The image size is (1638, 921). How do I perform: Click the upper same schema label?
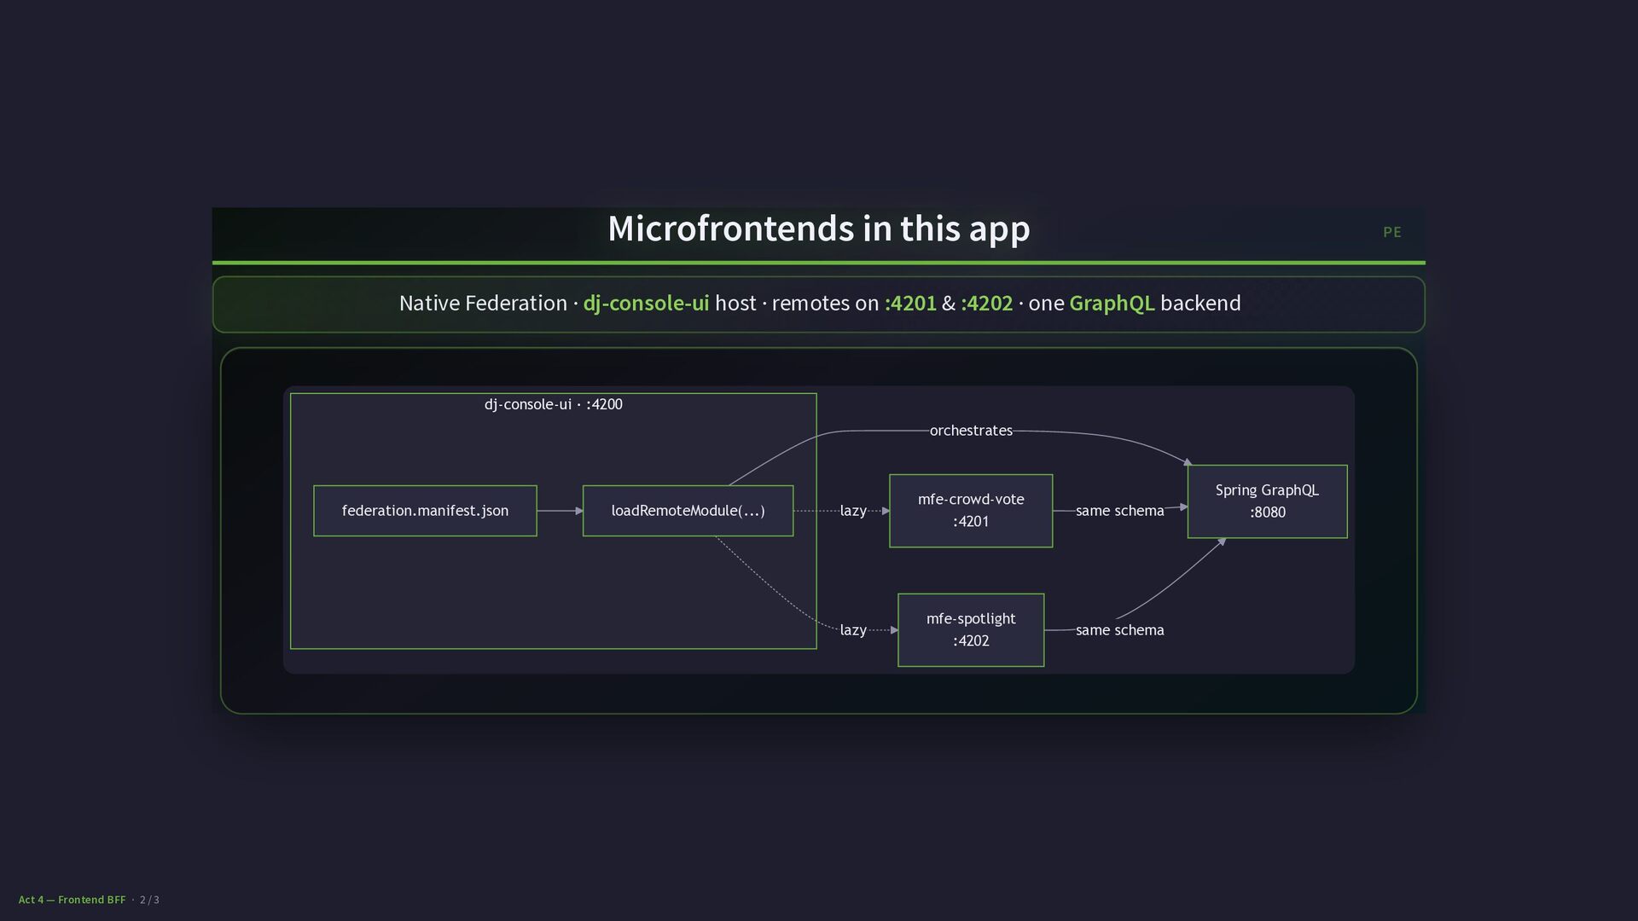pos(1119,511)
